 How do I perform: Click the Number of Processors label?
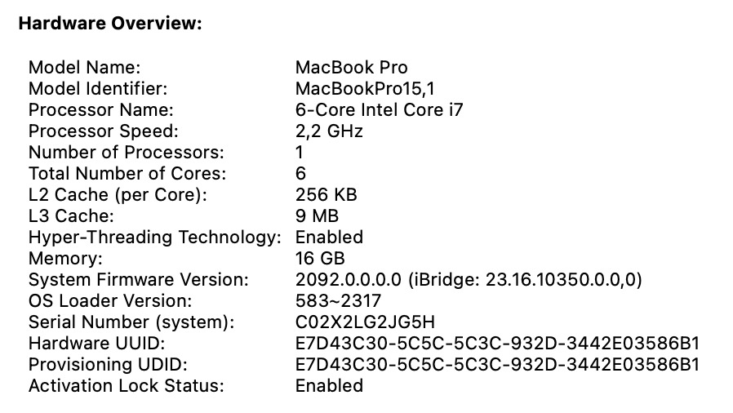(x=126, y=152)
